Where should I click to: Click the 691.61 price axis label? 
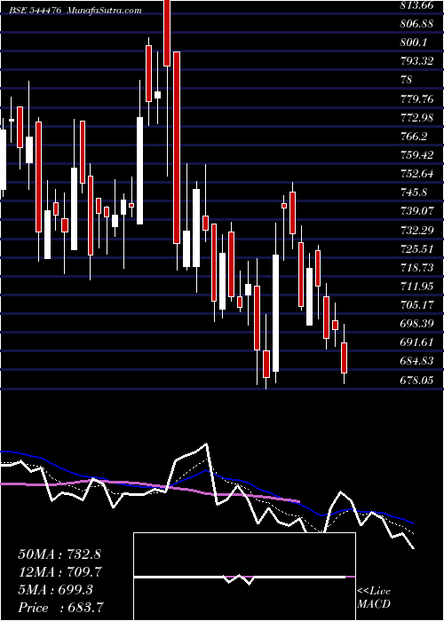point(416,342)
